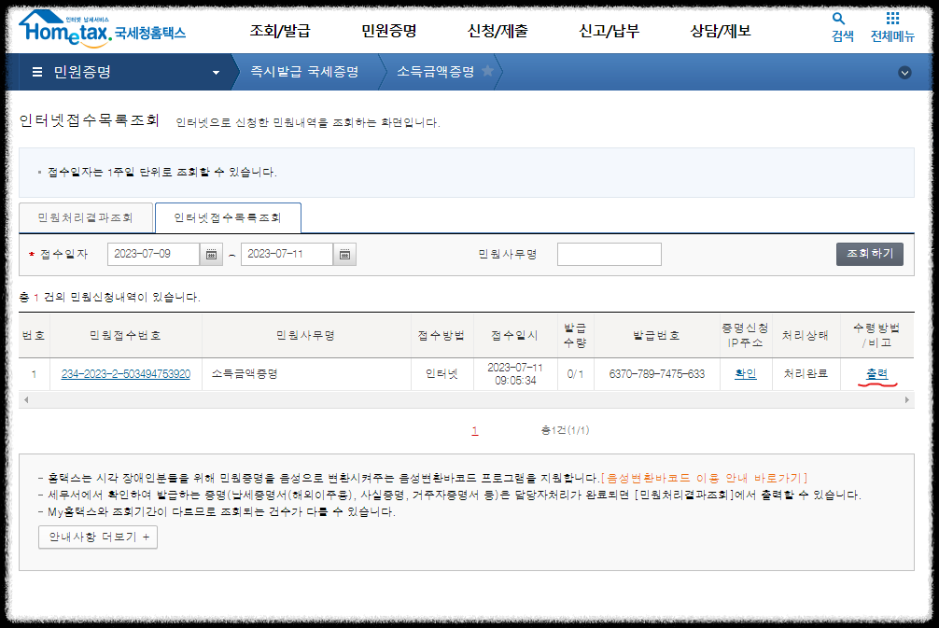Click the 조회하기 button
Viewport: 939px width, 628px height.
(868, 253)
